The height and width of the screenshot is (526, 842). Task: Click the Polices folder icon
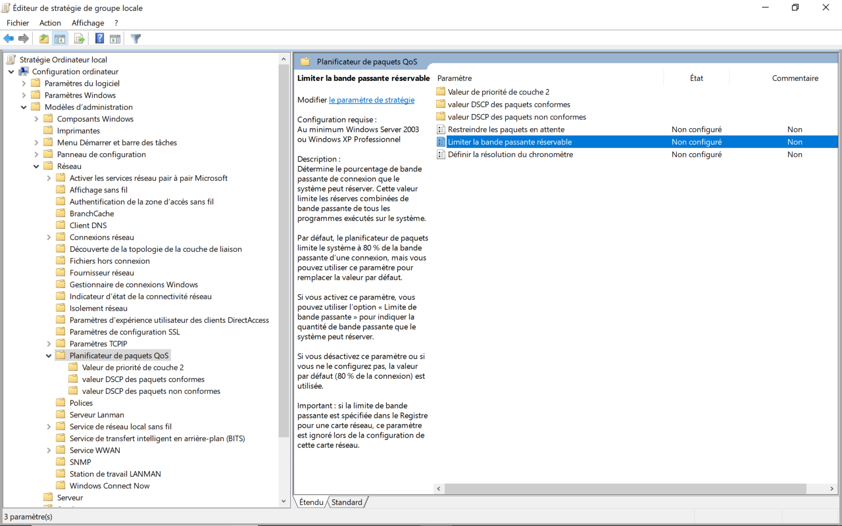pyautogui.click(x=61, y=402)
